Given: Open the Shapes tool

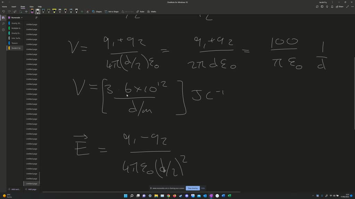Looking at the screenshot, I should click(98, 11).
